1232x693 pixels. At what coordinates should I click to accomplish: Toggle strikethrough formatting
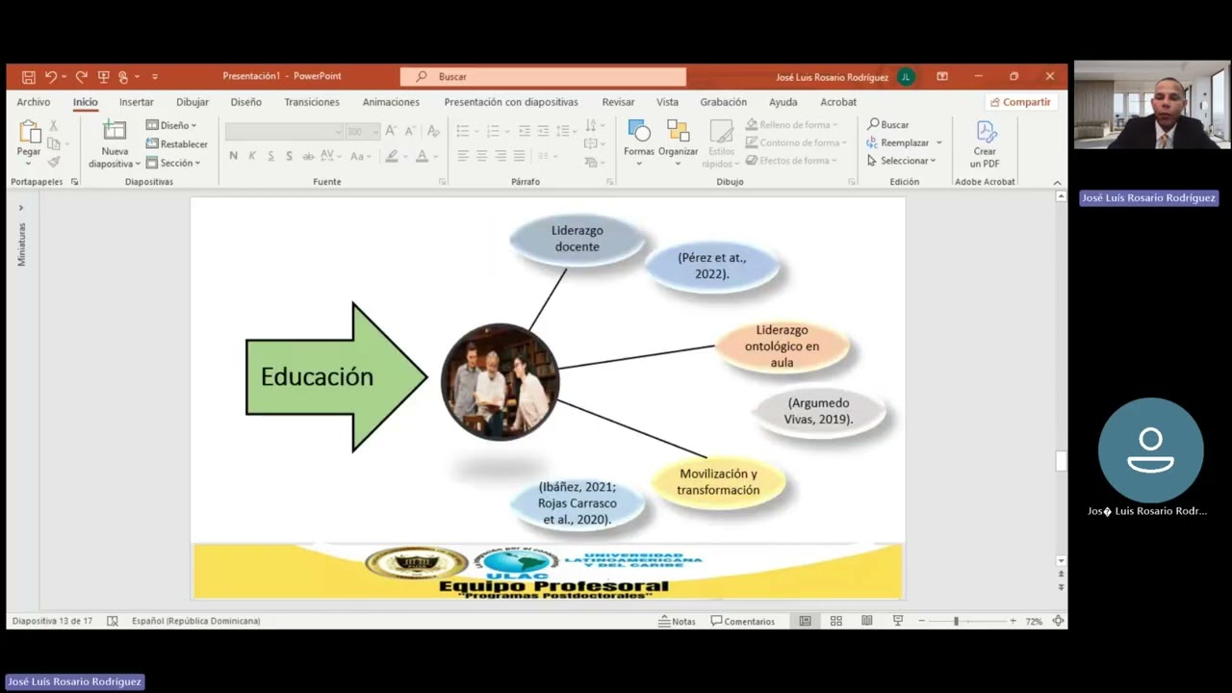click(308, 156)
